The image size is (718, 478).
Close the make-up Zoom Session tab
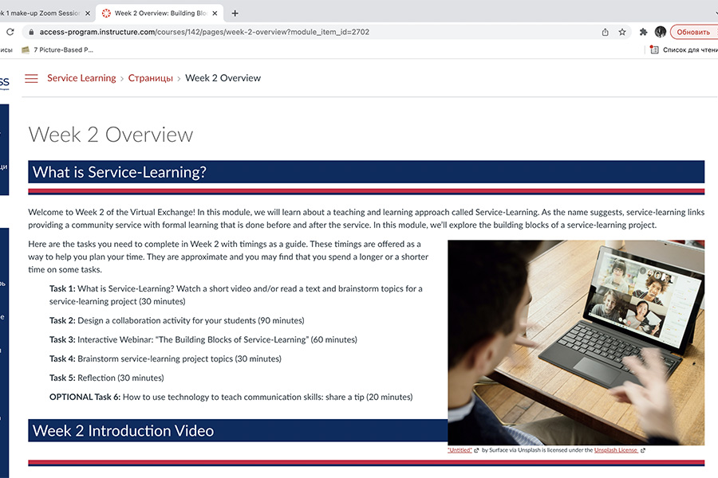88,14
